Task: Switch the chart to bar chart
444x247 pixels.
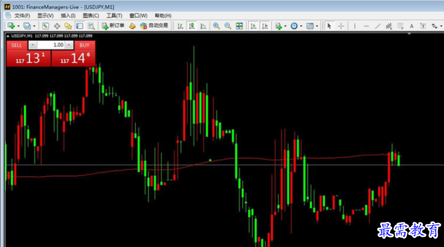Action: [180, 26]
